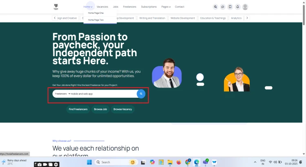Open the messages chat icon

223,7
